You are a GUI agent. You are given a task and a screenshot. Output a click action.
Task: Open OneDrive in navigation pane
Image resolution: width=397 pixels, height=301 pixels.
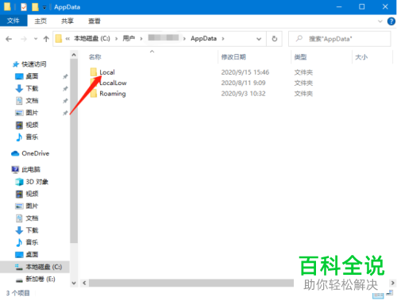[35, 153]
